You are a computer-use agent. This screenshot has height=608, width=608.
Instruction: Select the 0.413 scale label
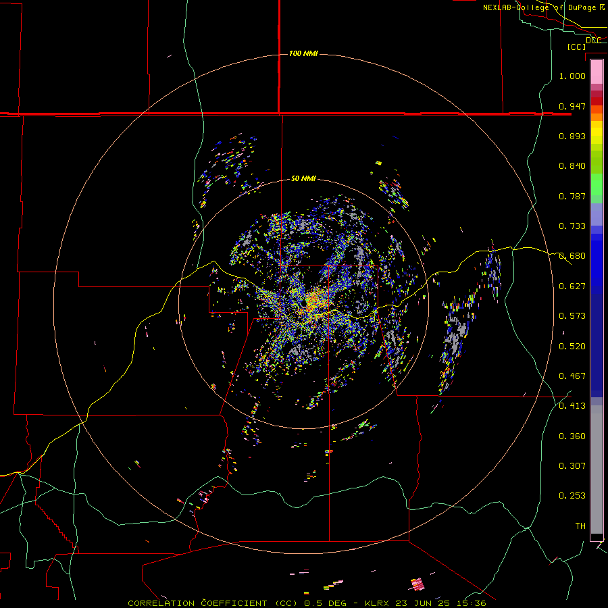click(572, 406)
